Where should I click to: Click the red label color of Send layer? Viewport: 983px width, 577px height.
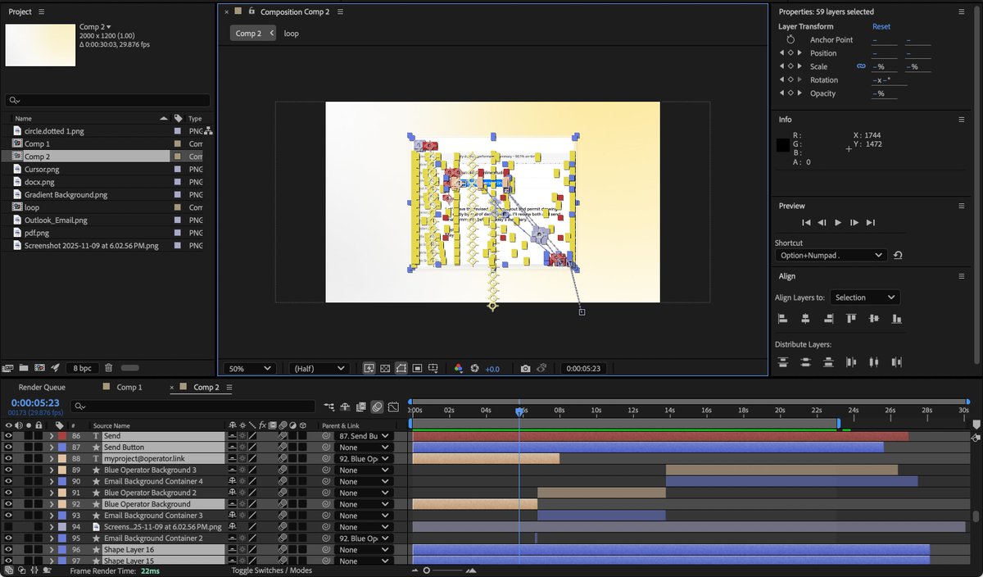click(x=62, y=436)
